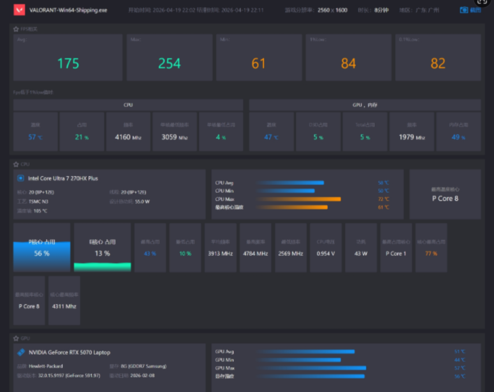Select the CPU header bar under FPS stats
494x392 pixels.
coord(128,105)
